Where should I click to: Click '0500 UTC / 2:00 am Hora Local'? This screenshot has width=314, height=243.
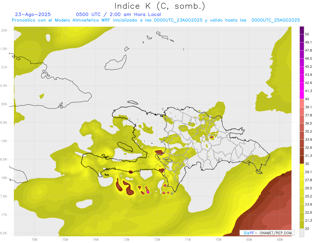(118, 14)
